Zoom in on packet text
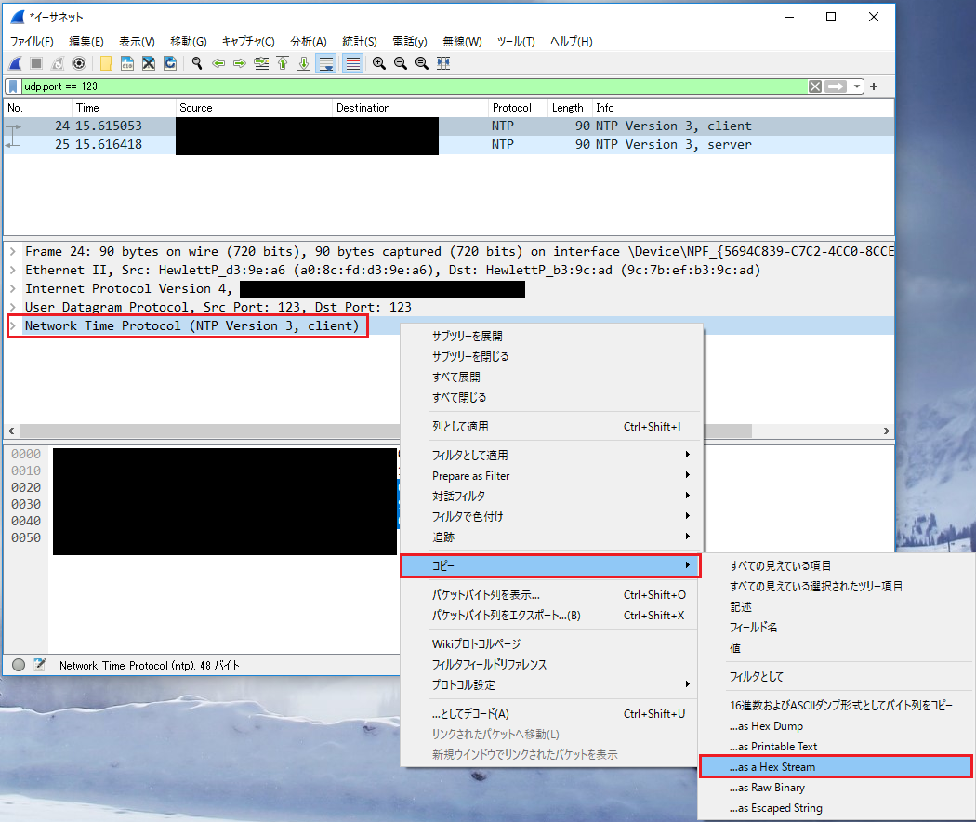The width and height of the screenshot is (976, 822). point(379,63)
